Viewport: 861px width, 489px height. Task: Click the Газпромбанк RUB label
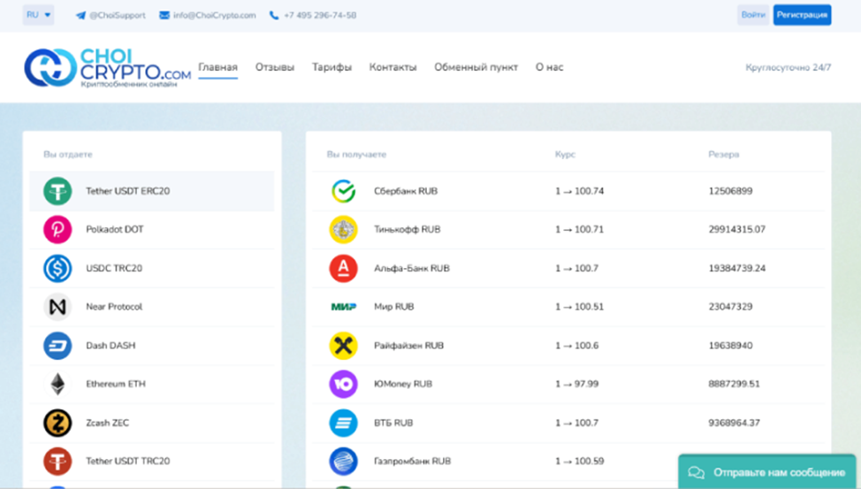click(x=413, y=462)
